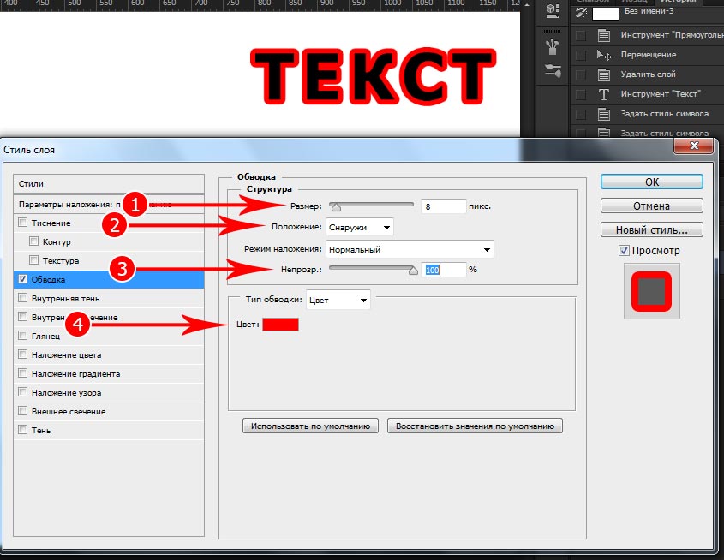The image size is (724, 560).
Task: Select the Стили list header
Action: [x=109, y=183]
